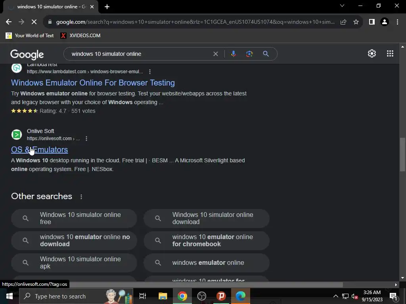Close the windows 10 simulator tab
The height and width of the screenshot is (304, 406).
[92, 7]
